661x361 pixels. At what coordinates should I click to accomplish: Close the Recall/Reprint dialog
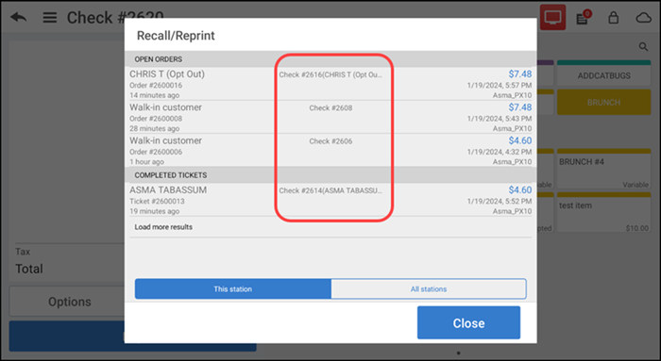[x=468, y=322]
